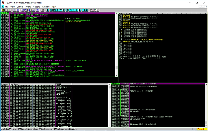Viewport: 208px width, 131px height.
Task: Click the Execute till return icon
Action: click(38, 10)
